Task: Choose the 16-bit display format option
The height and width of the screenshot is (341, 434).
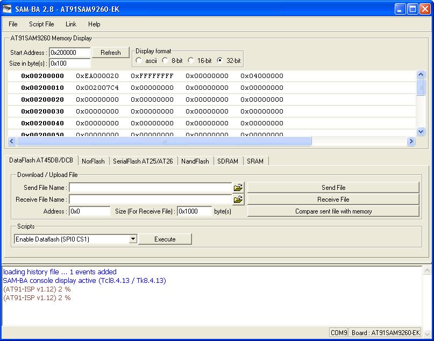Action: tap(191, 61)
